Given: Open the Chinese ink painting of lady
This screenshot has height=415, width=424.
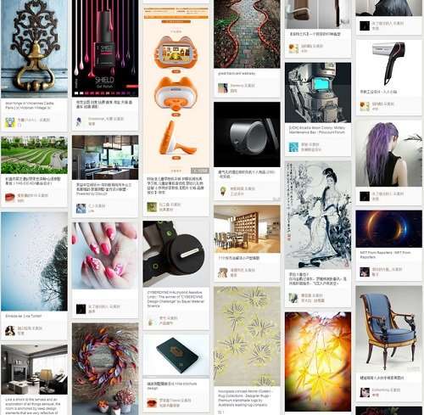Looking at the screenshot, I should tap(318, 216).
